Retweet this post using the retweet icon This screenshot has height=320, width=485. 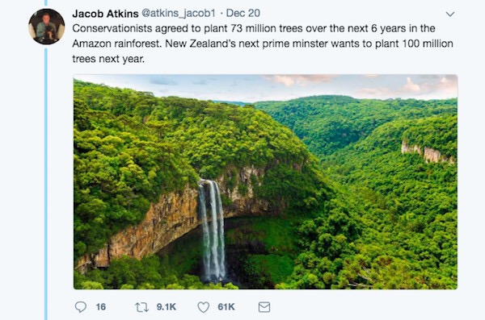click(141, 307)
